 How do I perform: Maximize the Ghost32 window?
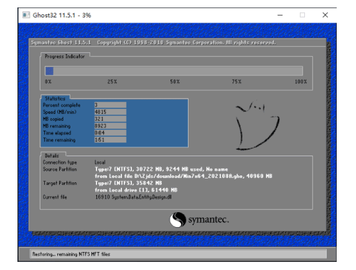[x=302, y=15]
